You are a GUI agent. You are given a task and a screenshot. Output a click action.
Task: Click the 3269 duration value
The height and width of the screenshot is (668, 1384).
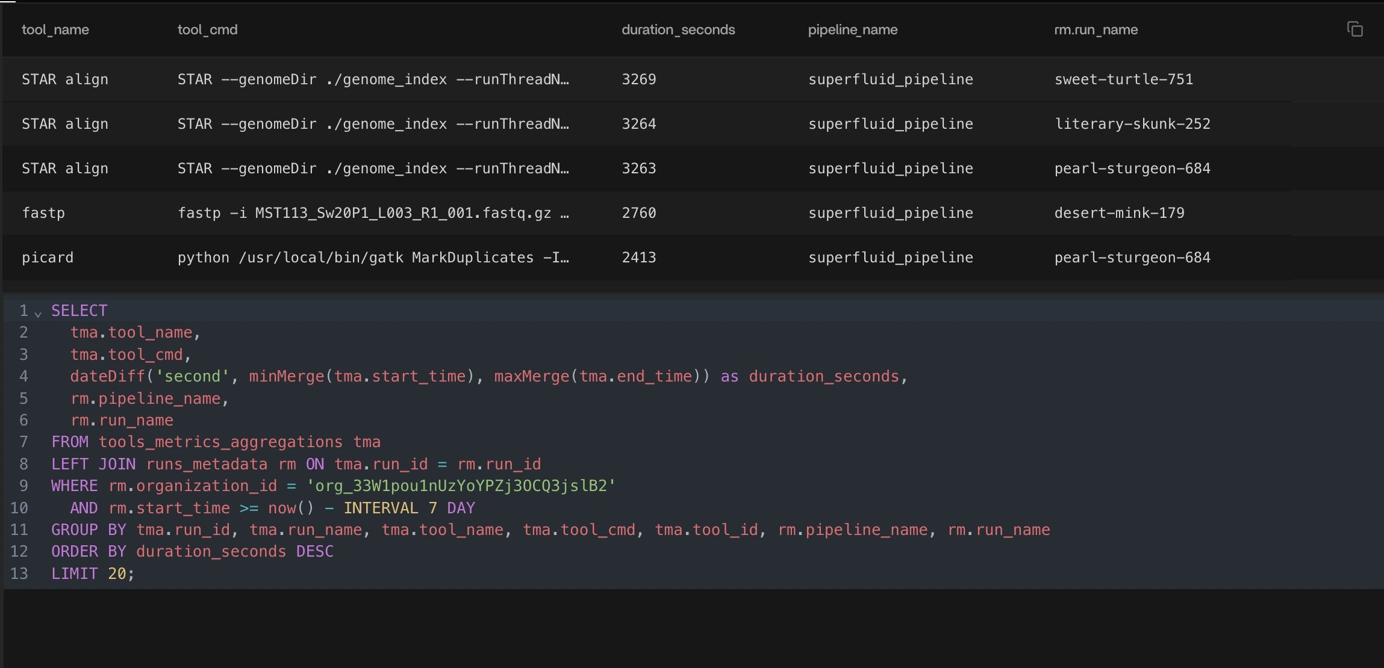click(x=638, y=79)
